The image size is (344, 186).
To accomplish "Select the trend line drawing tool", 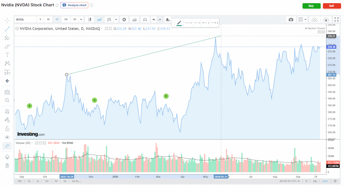I will click(7, 29).
